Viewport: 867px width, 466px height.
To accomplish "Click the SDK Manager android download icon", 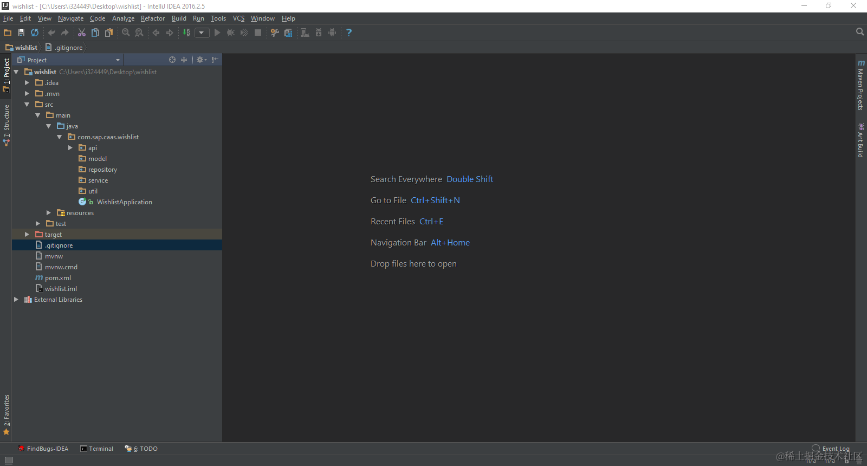I will 319,33.
